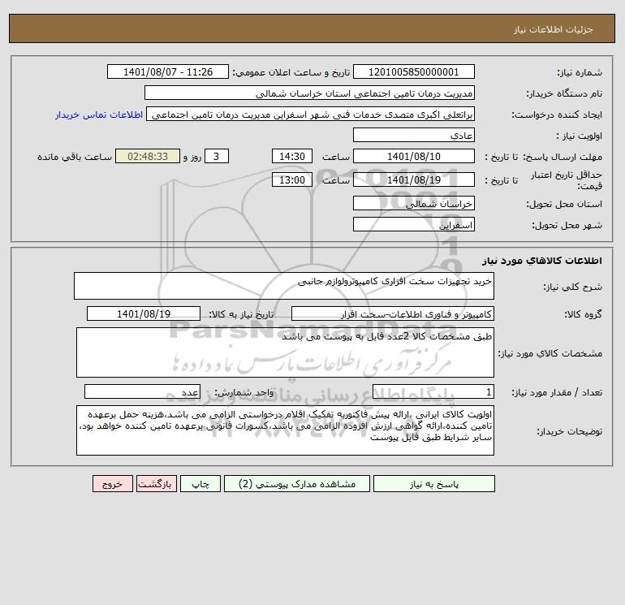Image resolution: width=625 pixels, height=605 pixels.
Task: Click the label واحد شمارش
Action: [244, 393]
